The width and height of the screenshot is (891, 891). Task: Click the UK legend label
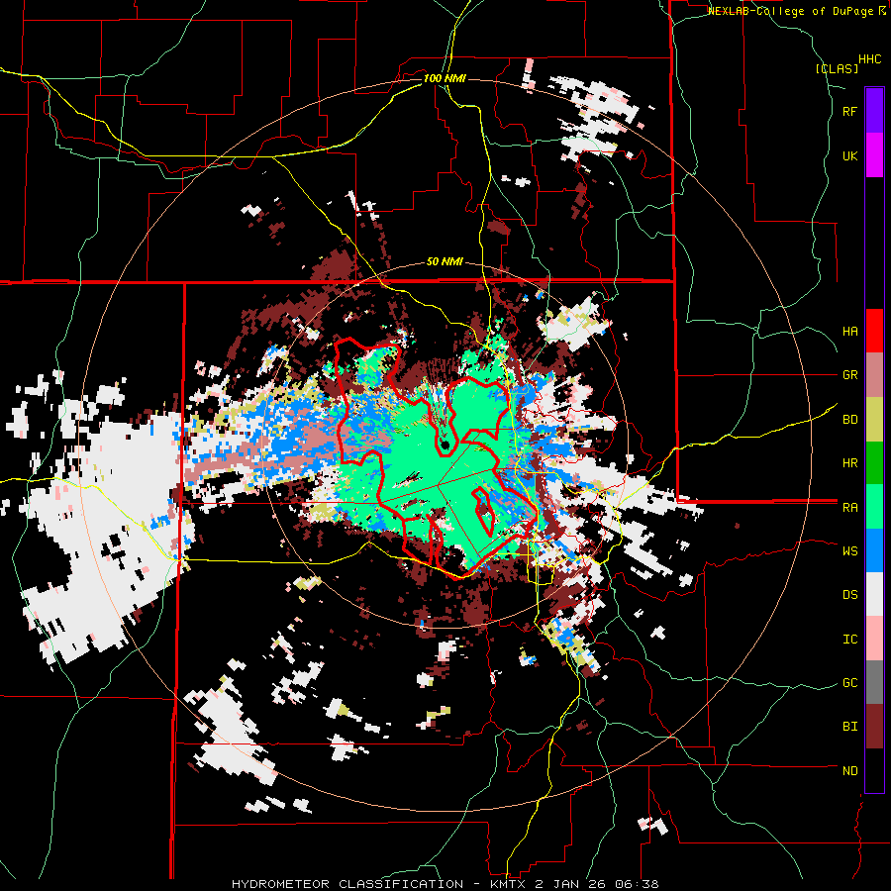(x=849, y=155)
